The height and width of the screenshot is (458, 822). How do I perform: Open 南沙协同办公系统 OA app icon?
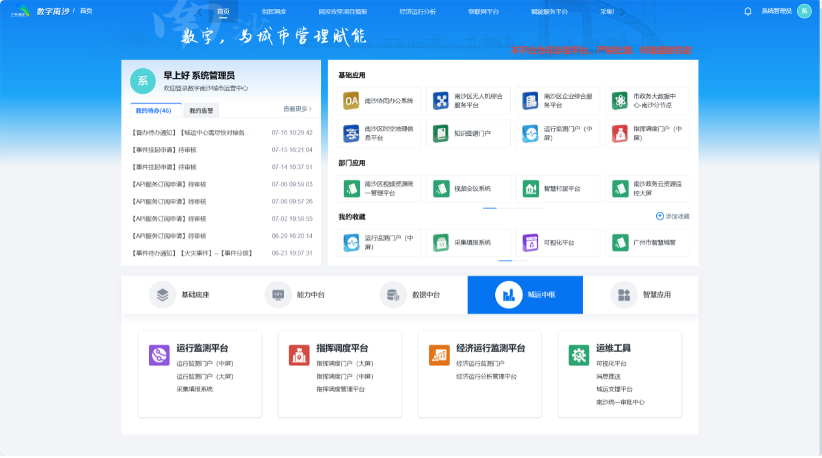point(352,101)
